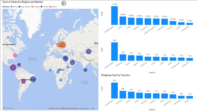Select the Germany bar in the top chart

click(148, 22)
